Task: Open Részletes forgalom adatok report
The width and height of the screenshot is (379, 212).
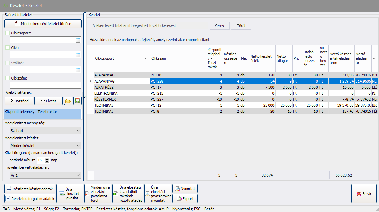Action: pyautogui.click(x=30, y=199)
